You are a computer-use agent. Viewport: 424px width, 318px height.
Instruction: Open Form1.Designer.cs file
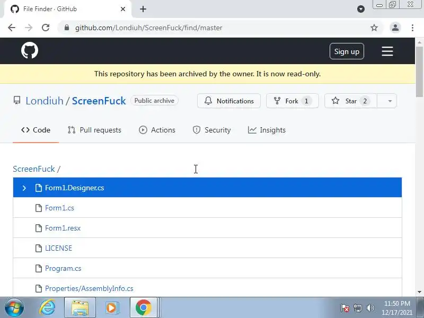(74, 188)
